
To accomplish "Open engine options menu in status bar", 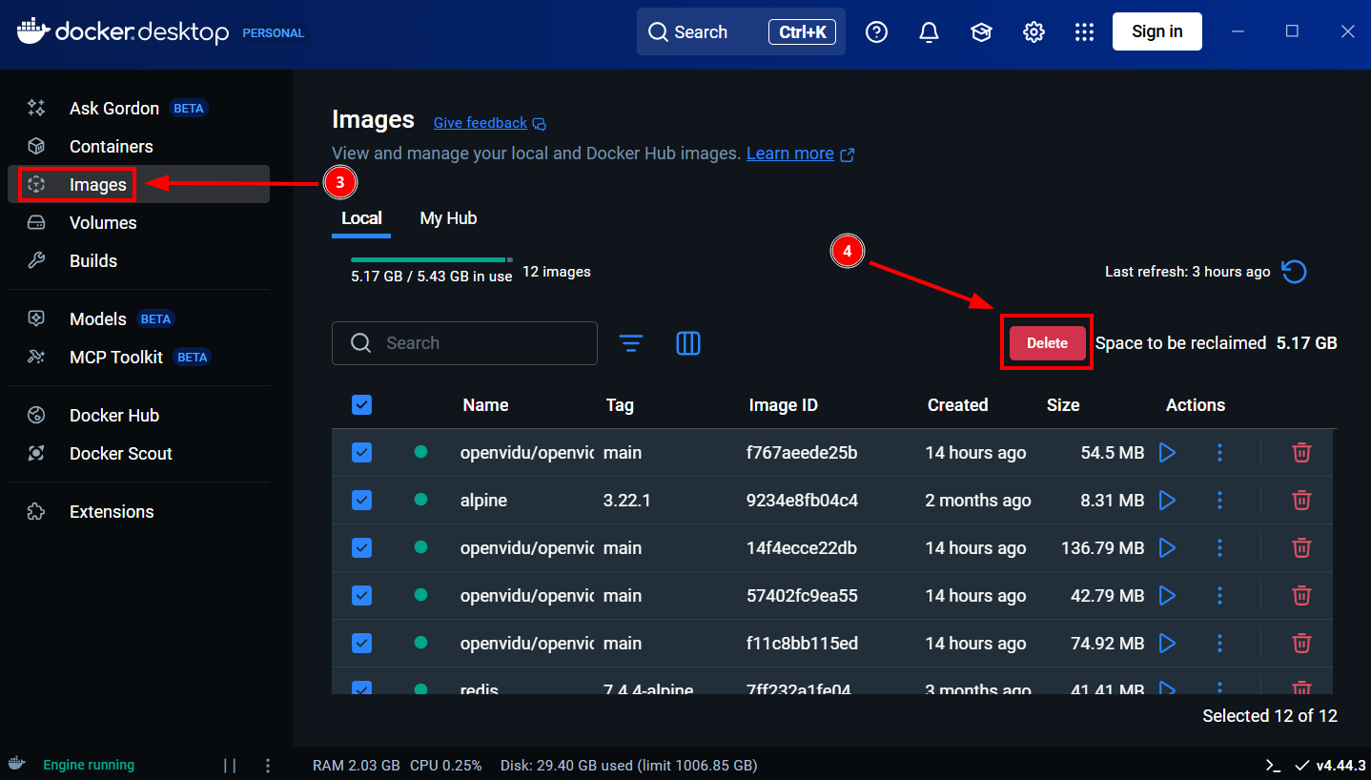I will click(268, 765).
